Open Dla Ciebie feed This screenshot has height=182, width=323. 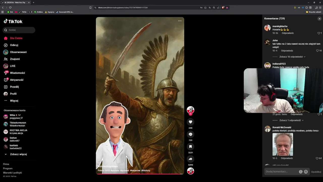[16, 38]
